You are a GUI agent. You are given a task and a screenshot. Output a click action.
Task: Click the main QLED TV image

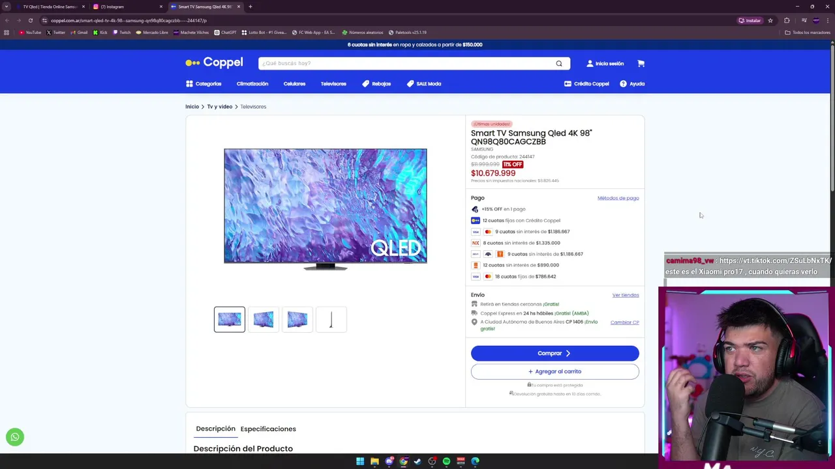point(326,208)
